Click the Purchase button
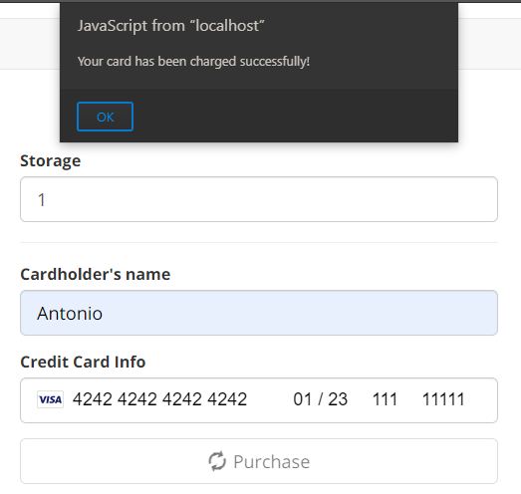The height and width of the screenshot is (494, 521). pos(259,461)
